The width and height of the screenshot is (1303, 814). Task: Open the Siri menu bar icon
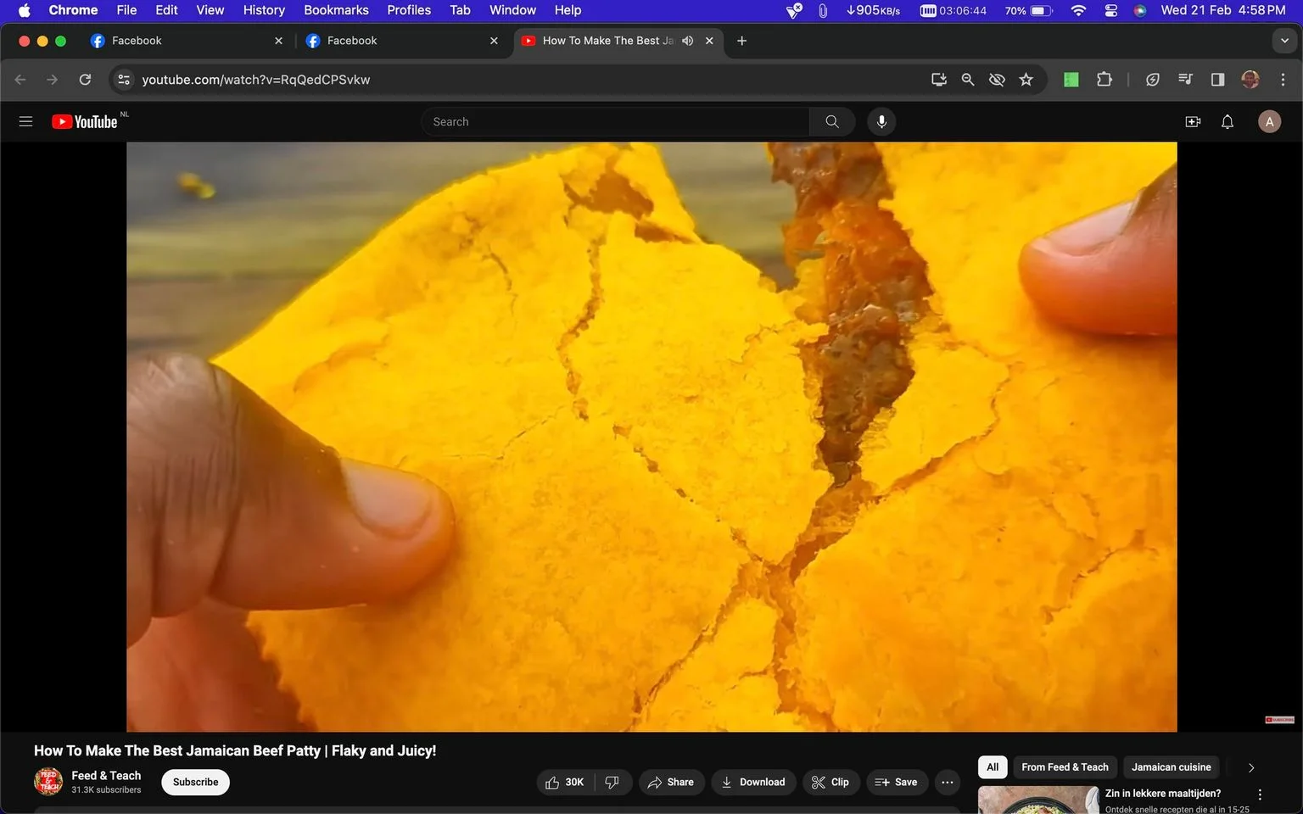coord(1140,10)
